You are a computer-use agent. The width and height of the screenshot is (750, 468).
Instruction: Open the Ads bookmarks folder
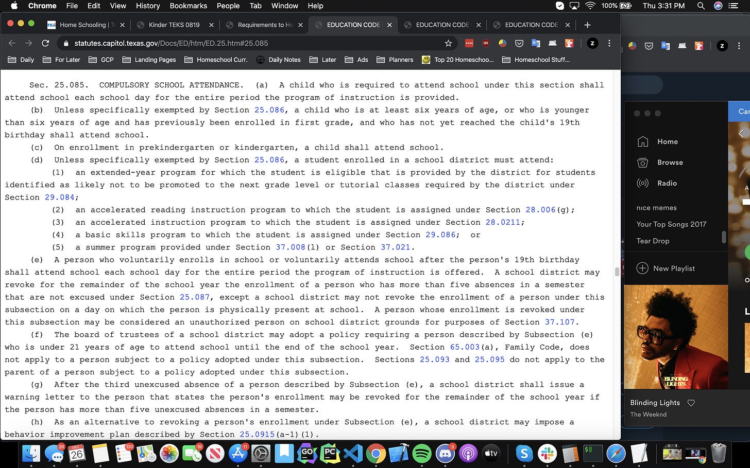(x=356, y=60)
